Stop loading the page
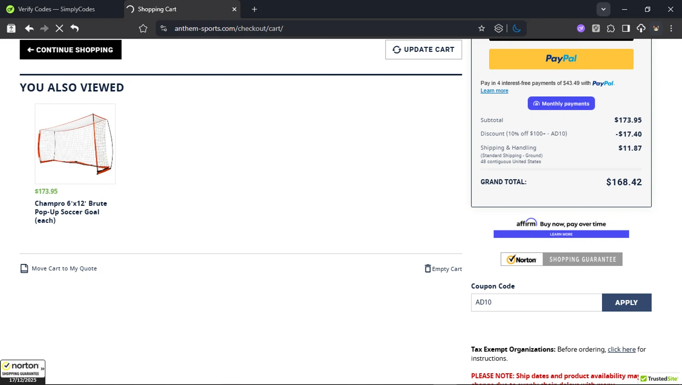682x385 pixels. (60, 28)
